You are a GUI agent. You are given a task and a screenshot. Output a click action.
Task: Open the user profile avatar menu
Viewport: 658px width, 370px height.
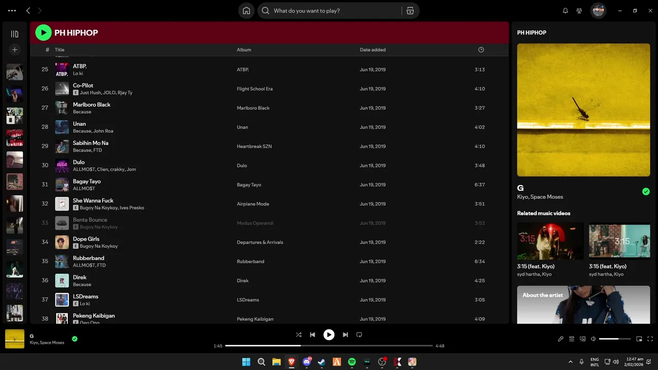598,10
